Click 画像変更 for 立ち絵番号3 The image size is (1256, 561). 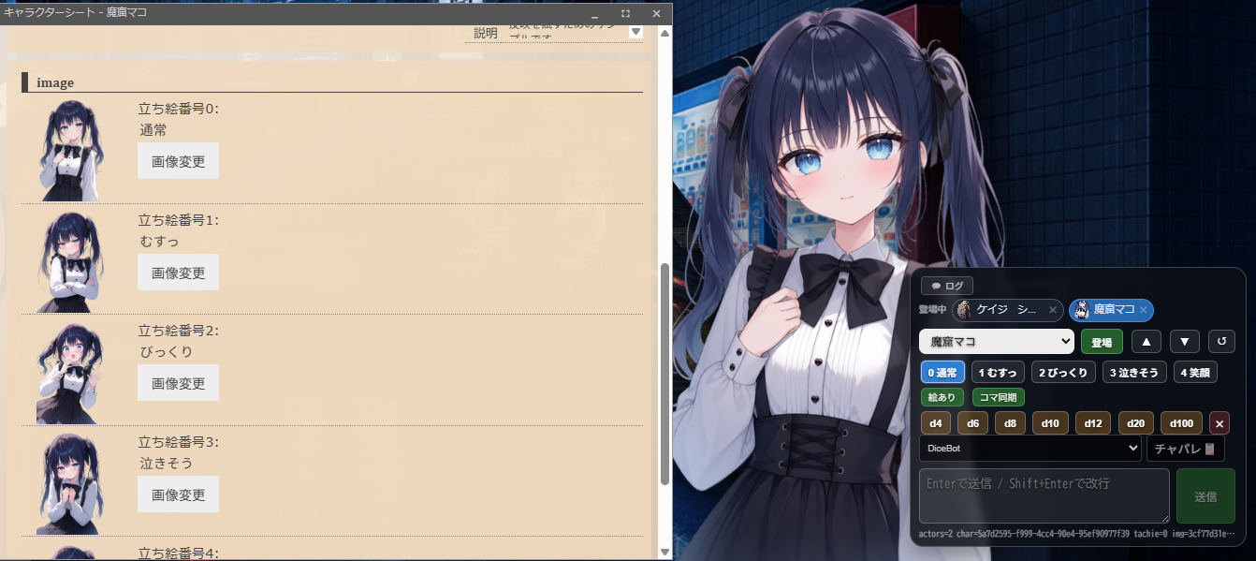click(178, 495)
